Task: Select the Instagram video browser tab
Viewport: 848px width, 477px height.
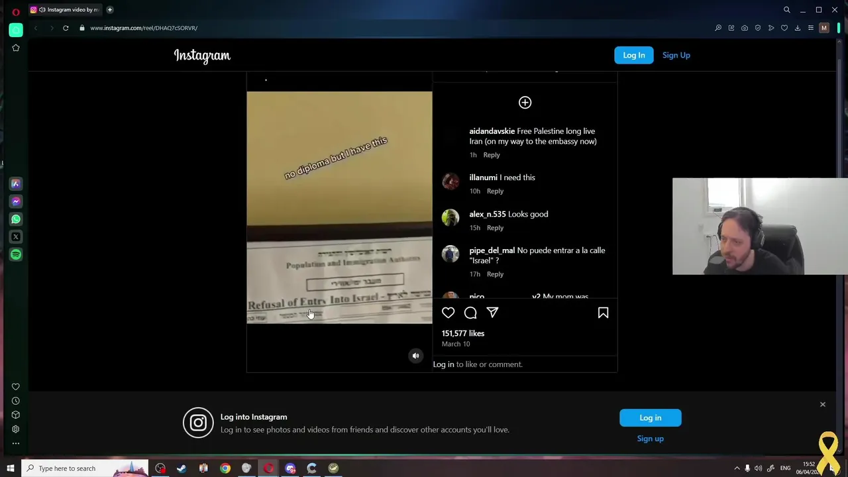Action: (x=65, y=10)
